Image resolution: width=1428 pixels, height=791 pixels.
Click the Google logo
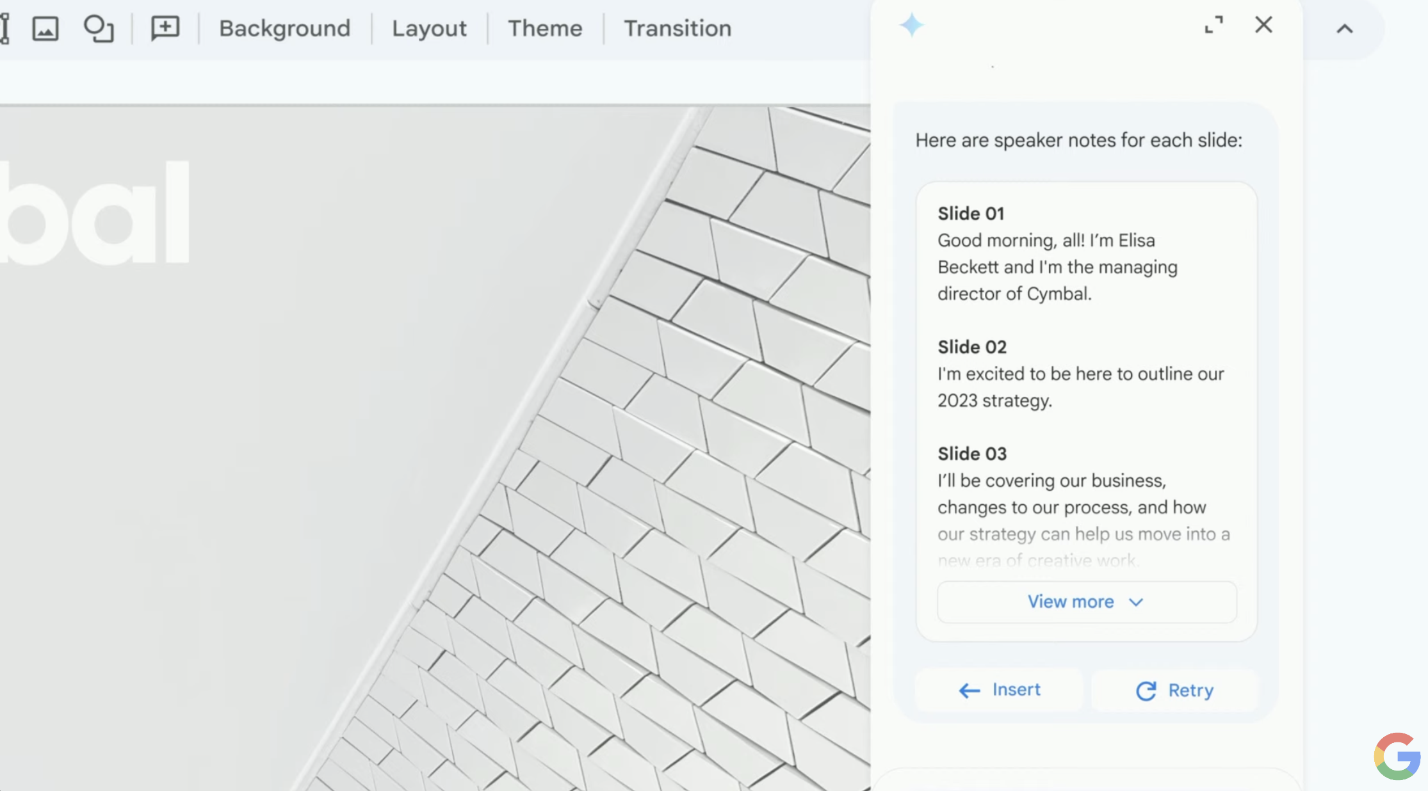click(x=1397, y=756)
